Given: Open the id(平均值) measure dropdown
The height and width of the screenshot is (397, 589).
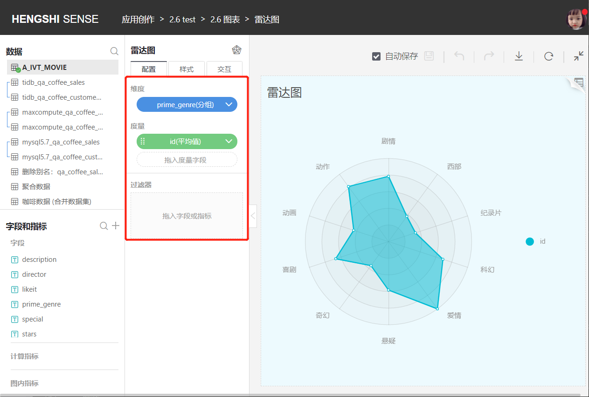Looking at the screenshot, I should pos(229,141).
